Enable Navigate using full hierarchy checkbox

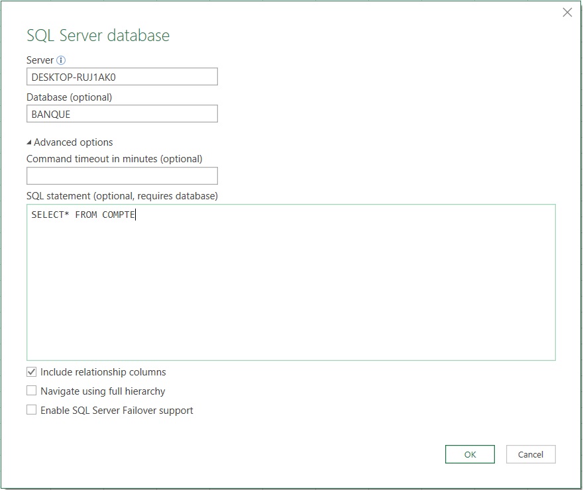[x=32, y=391]
